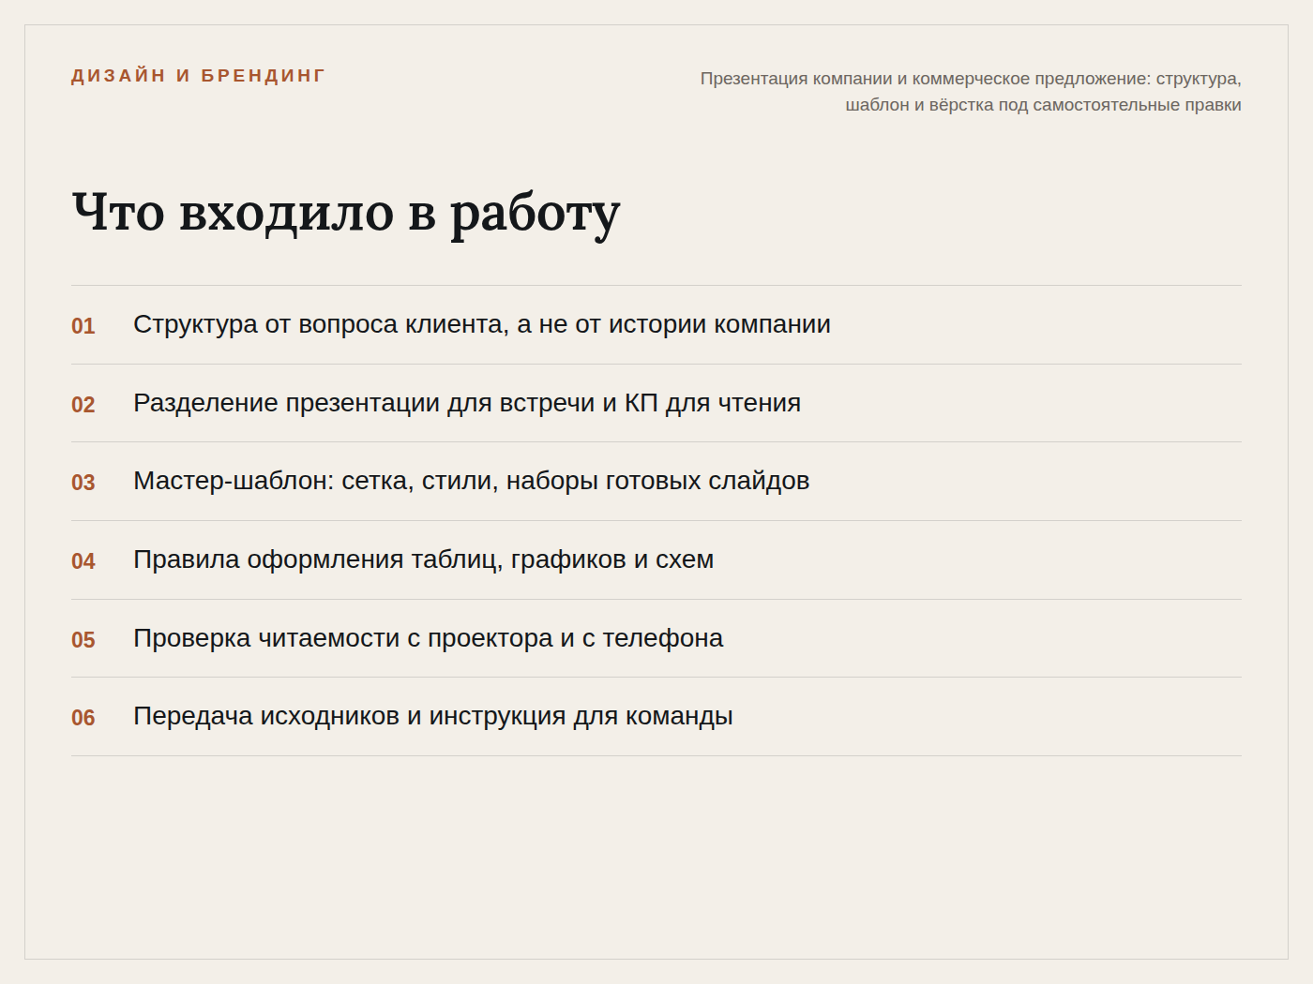This screenshot has width=1313, height=984.
Task: Click item 'Структура от вопроса клиента'
Action: point(482,324)
